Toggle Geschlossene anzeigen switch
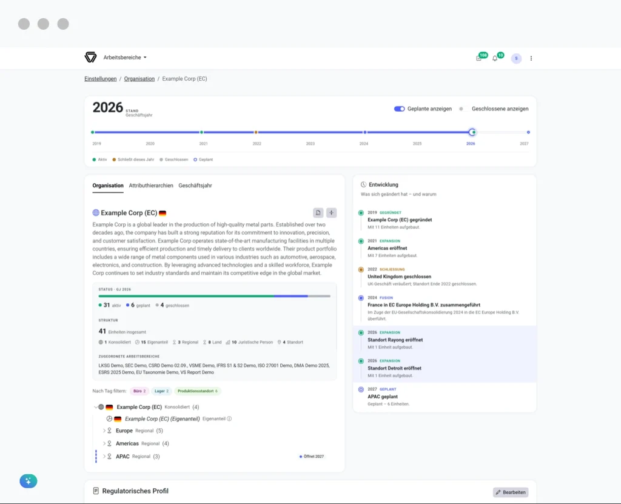Image resolution: width=621 pixels, height=504 pixels. [x=463, y=109]
